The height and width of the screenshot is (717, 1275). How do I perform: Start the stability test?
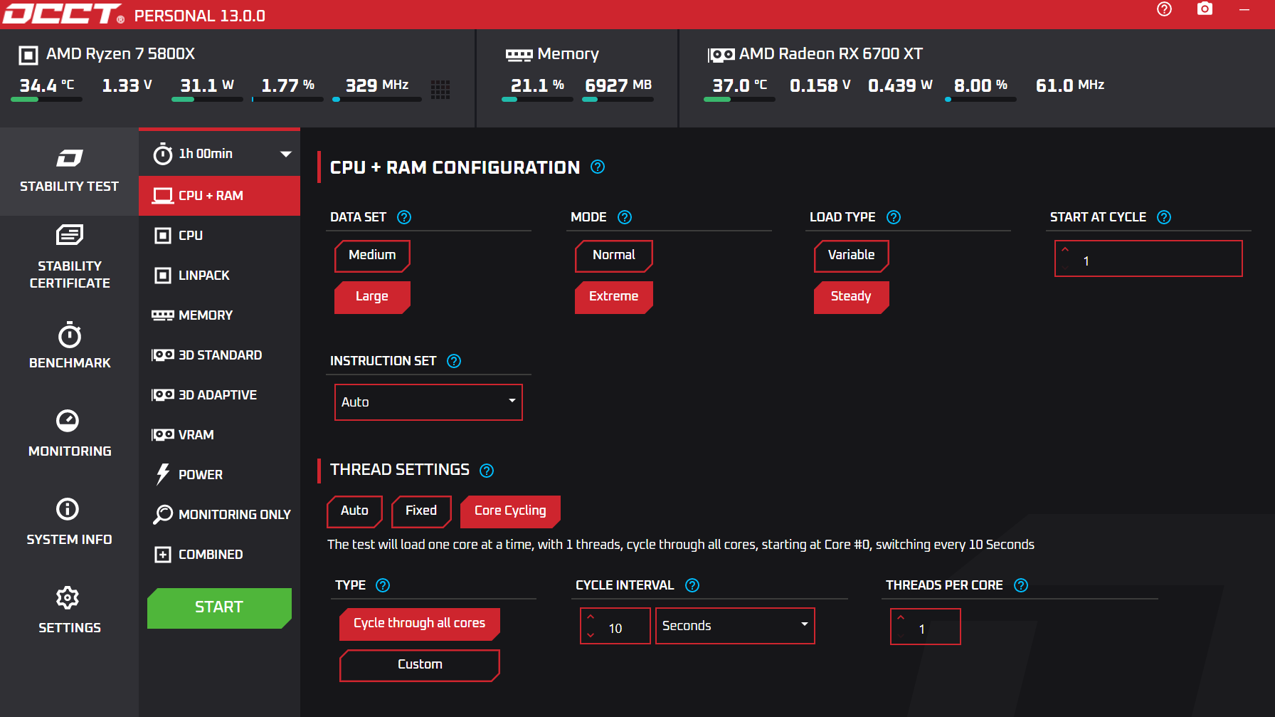(219, 608)
